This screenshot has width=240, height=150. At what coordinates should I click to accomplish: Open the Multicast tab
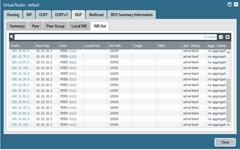(x=96, y=15)
